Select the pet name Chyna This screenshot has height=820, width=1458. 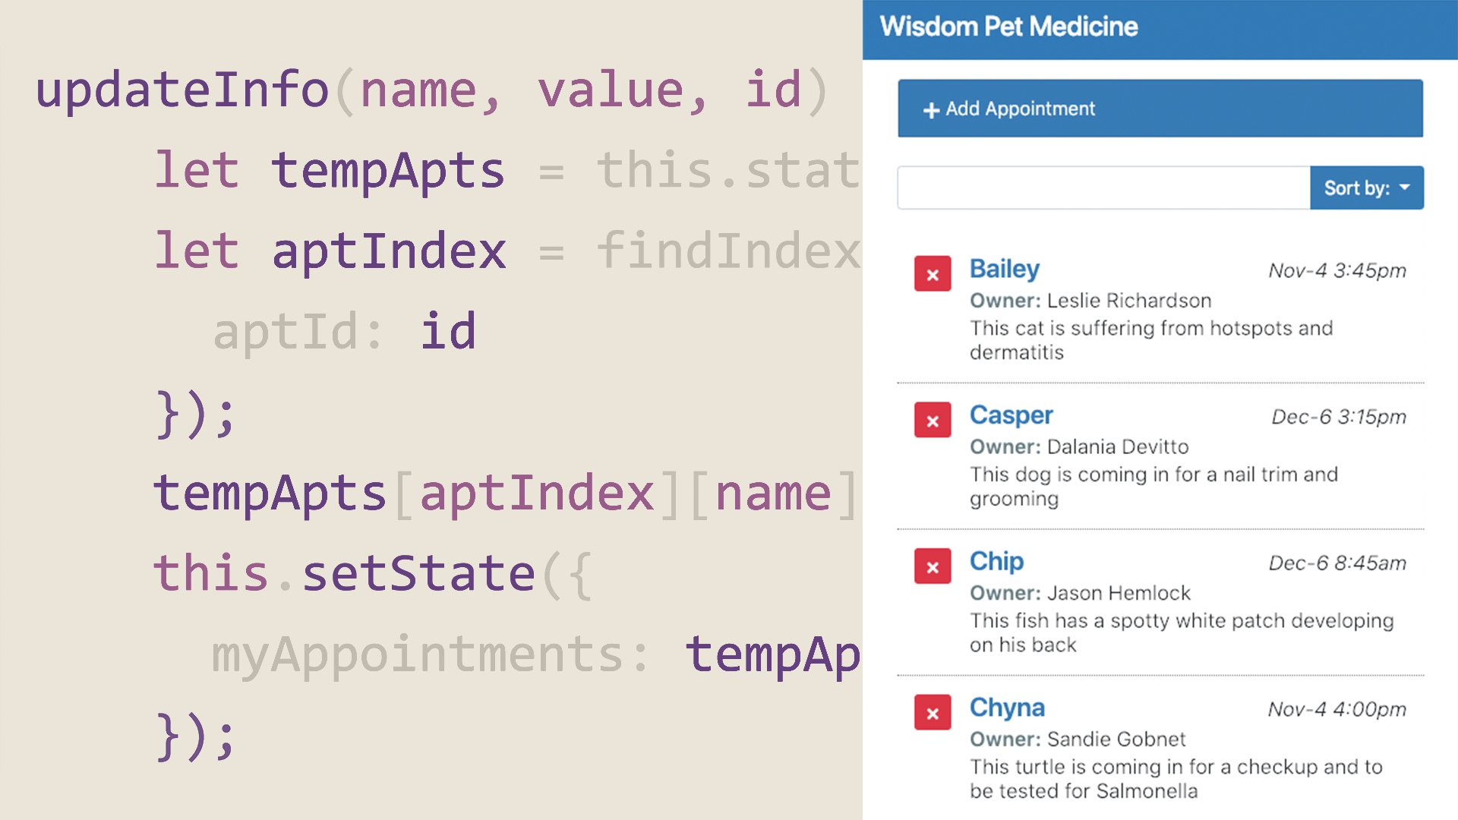(1007, 708)
